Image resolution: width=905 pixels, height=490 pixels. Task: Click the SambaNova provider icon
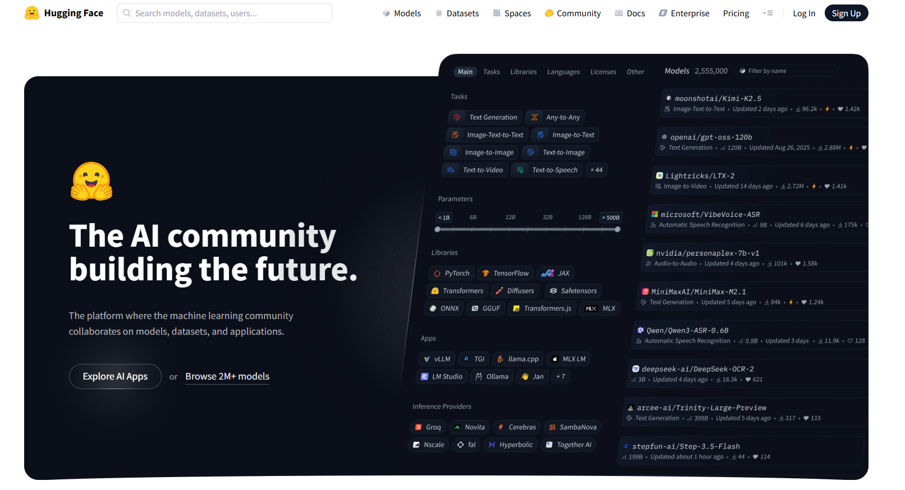[x=552, y=427]
